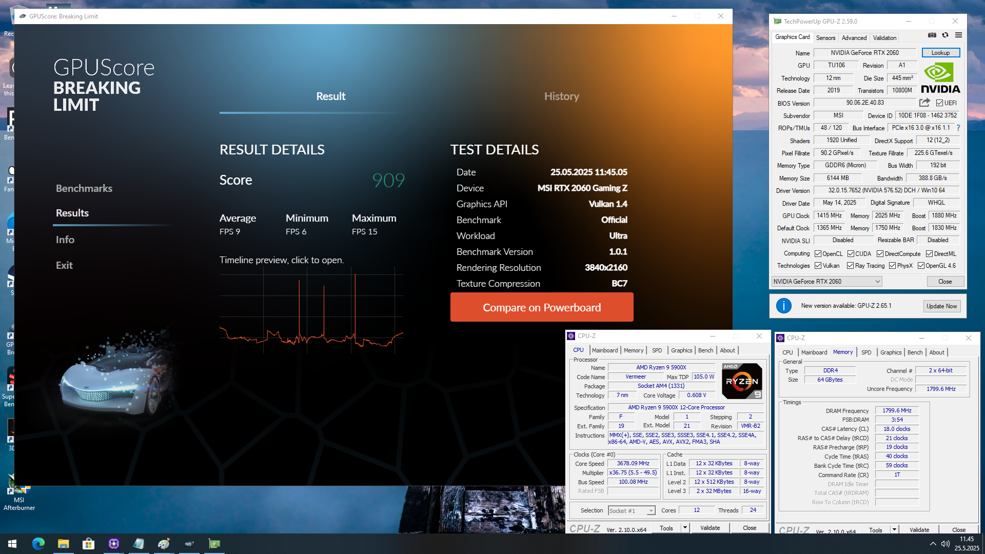Open Graphics tab in right CPU-Z window
Viewport: 985px width, 554px height.
point(891,352)
